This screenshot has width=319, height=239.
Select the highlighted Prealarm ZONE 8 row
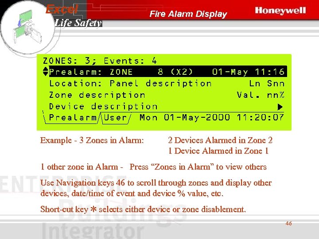point(168,72)
